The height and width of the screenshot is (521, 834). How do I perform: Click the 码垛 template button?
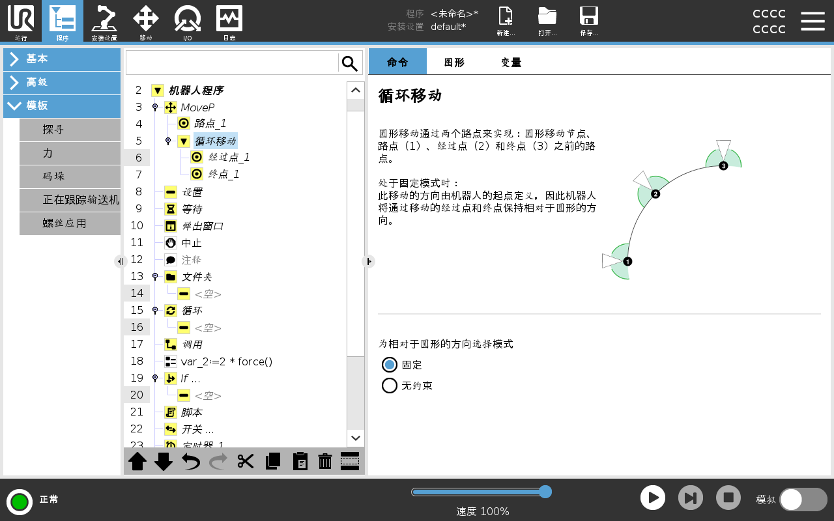click(70, 176)
